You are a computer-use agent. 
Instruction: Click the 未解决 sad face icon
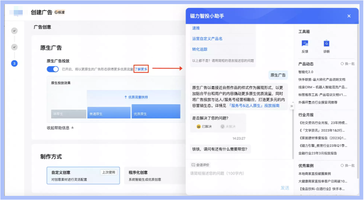(223, 127)
